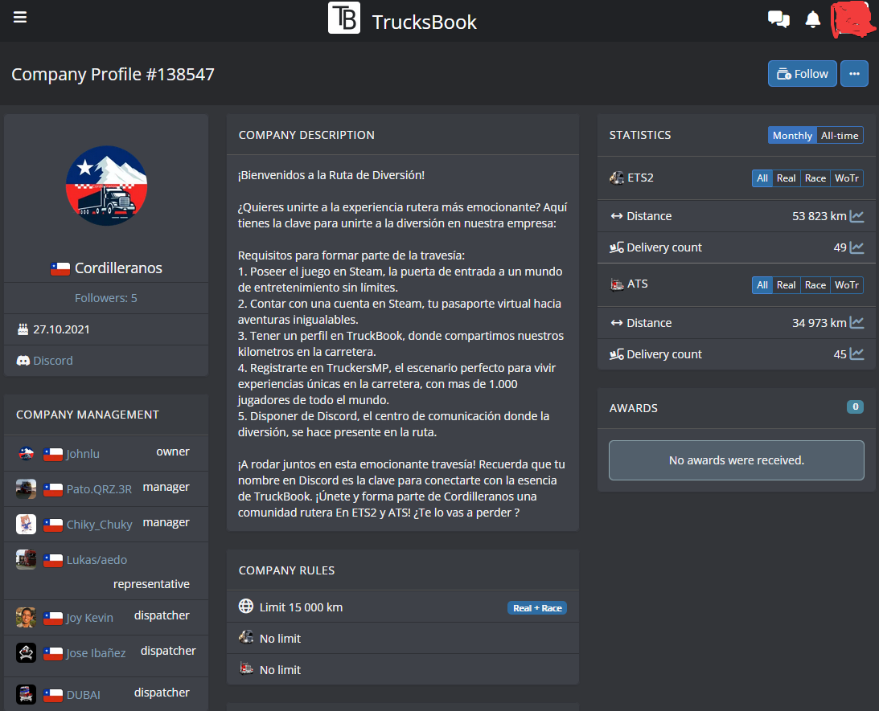Open dispatcher Joy Kevin profile

click(90, 618)
